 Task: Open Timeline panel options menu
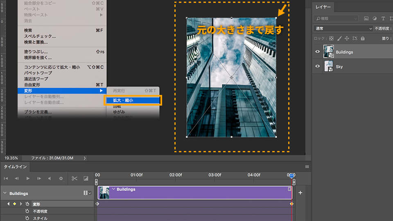coord(307,167)
